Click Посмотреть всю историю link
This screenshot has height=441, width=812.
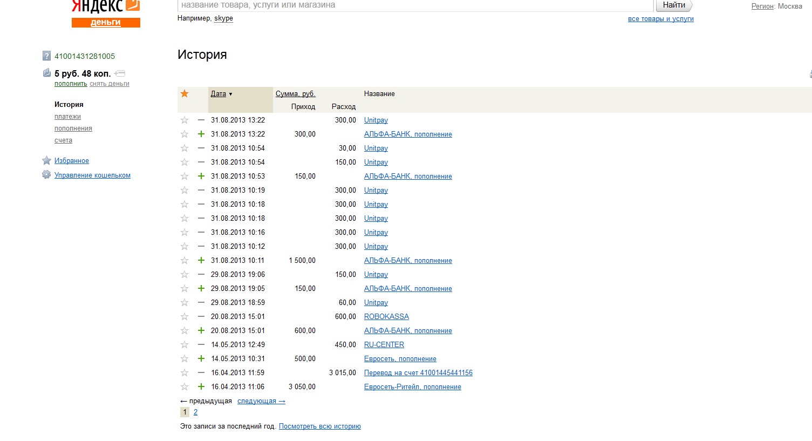[x=320, y=426]
